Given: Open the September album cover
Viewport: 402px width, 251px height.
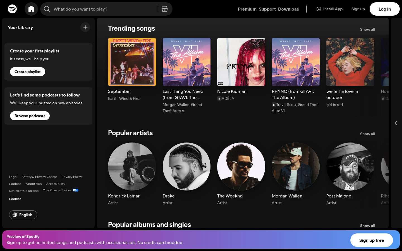Looking at the screenshot, I should tap(132, 62).
